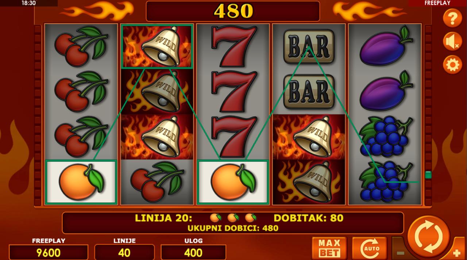Screen dimensions: 467x260
Task: Click the highlighted orange on the middle reel
Action: 233,182
